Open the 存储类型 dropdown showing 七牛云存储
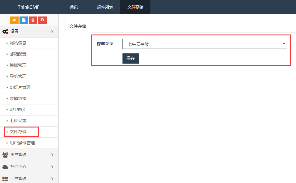The height and width of the screenshot is (183, 296). [205, 44]
